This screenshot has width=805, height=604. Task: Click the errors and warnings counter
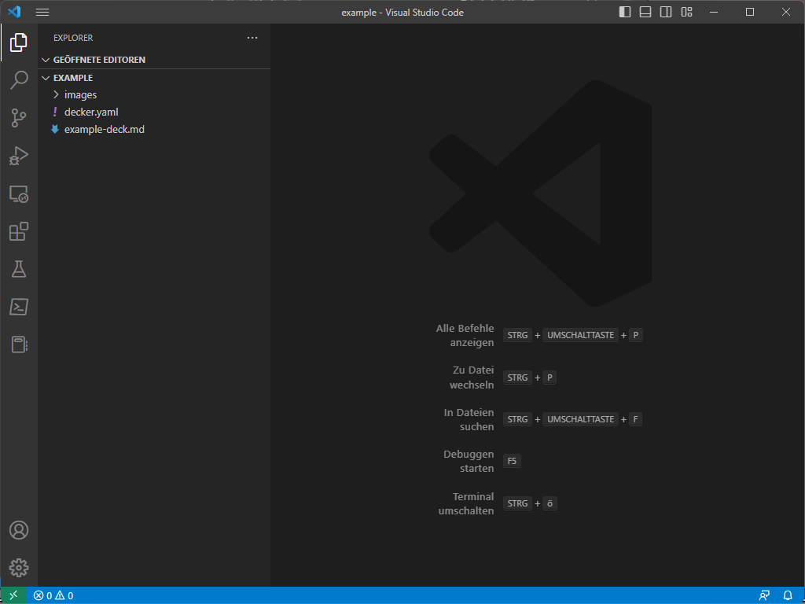click(53, 595)
